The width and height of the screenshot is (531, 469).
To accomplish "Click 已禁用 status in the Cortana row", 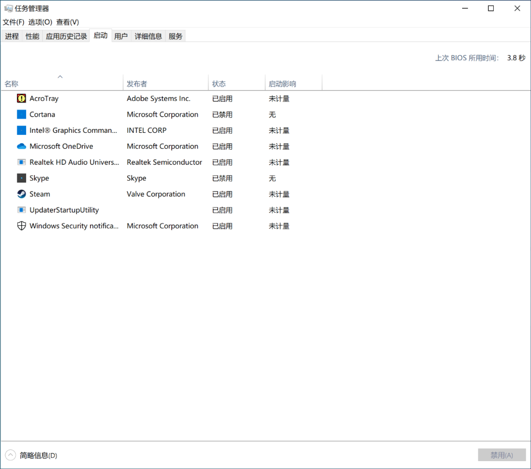I will click(222, 115).
